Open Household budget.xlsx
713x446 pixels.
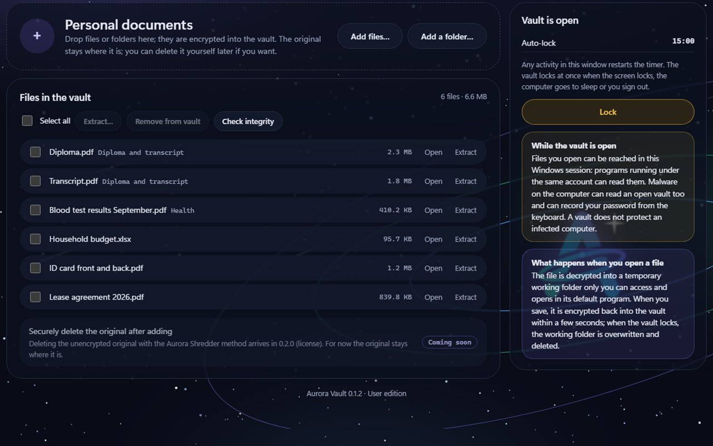433,239
